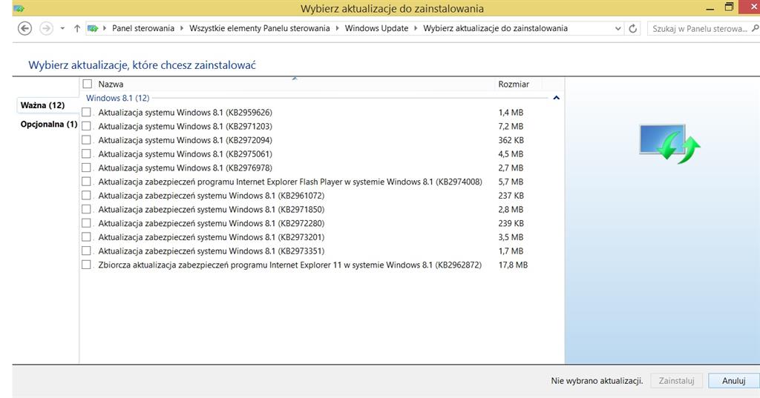This screenshot has width=760, height=398.
Task: Check the update KB2971203 checkbox
Action: pos(86,126)
